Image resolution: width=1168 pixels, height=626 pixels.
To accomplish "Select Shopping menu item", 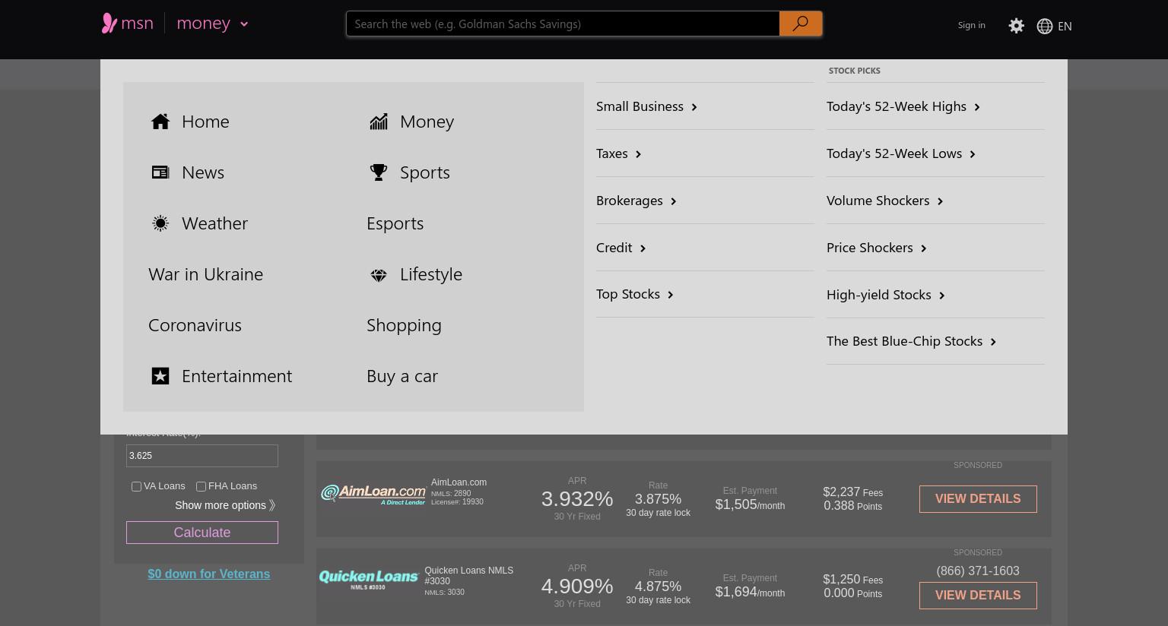I will coord(404,325).
